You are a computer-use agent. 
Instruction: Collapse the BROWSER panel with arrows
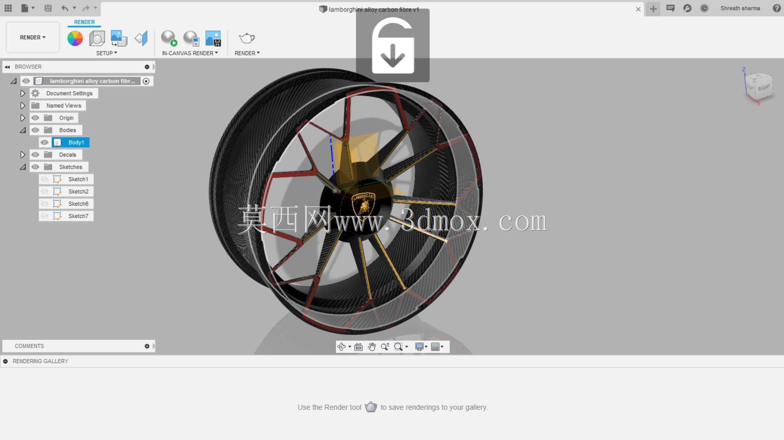pyautogui.click(x=7, y=67)
